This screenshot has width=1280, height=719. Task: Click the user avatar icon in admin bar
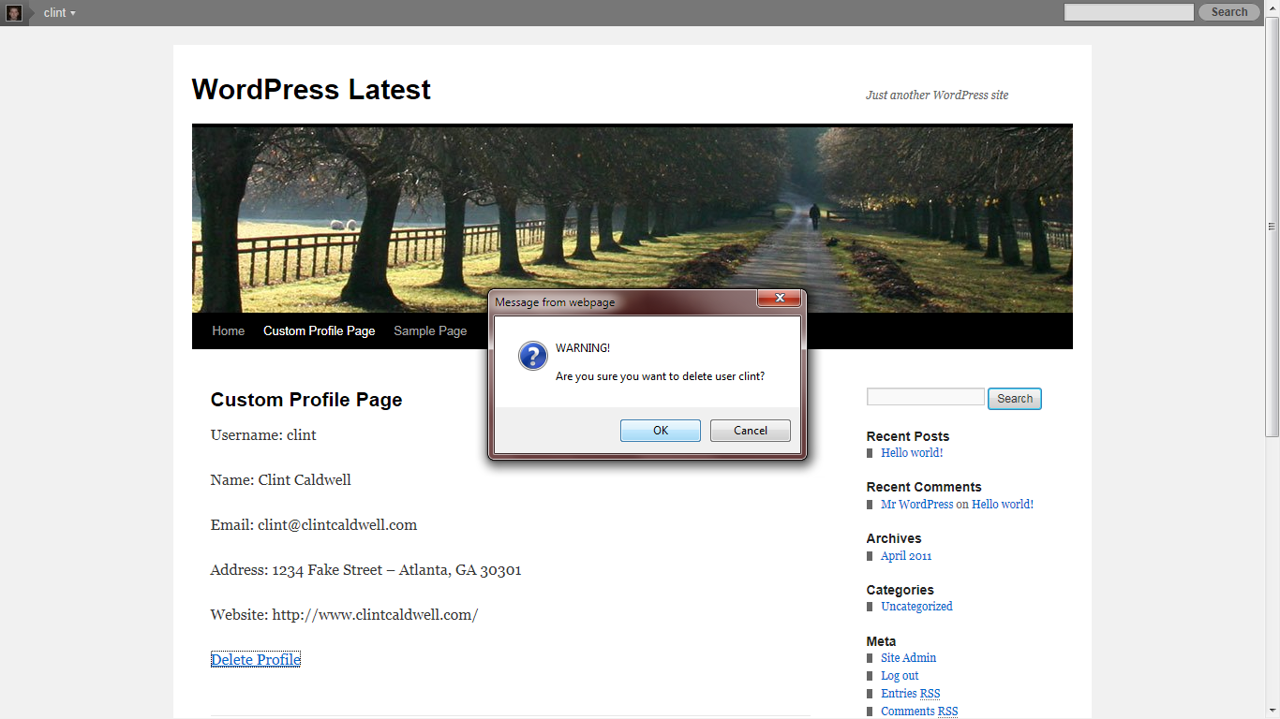tap(14, 13)
